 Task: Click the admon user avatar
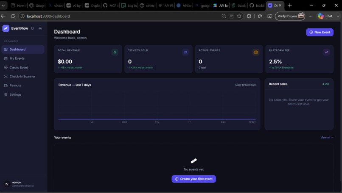coord(7,184)
